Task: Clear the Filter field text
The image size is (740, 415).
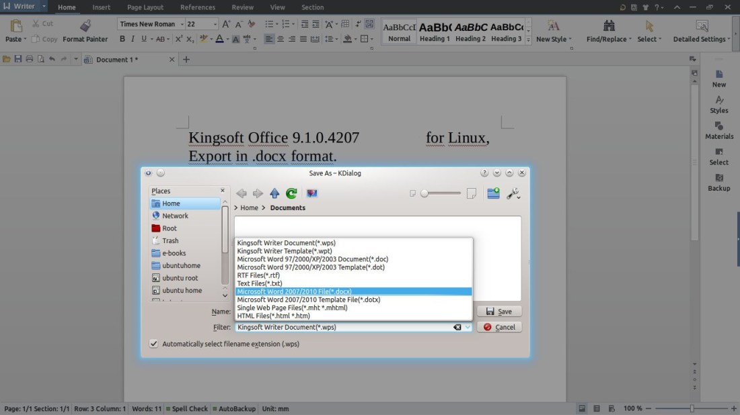Action: click(x=457, y=327)
